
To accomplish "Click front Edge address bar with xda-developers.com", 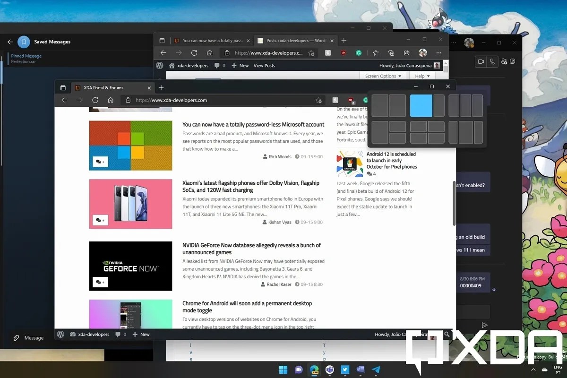I will tap(223, 100).
